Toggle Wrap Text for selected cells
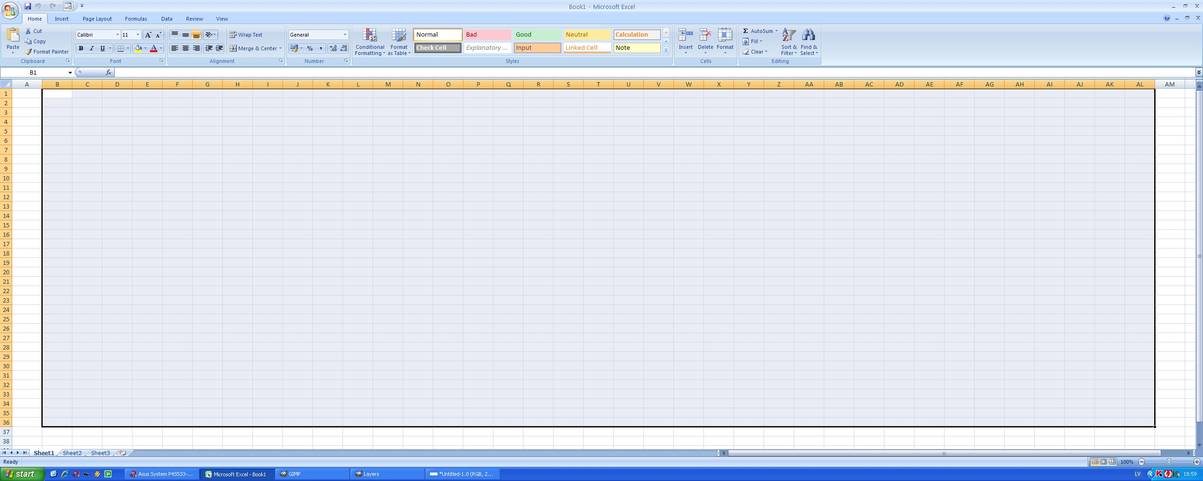 pos(246,35)
